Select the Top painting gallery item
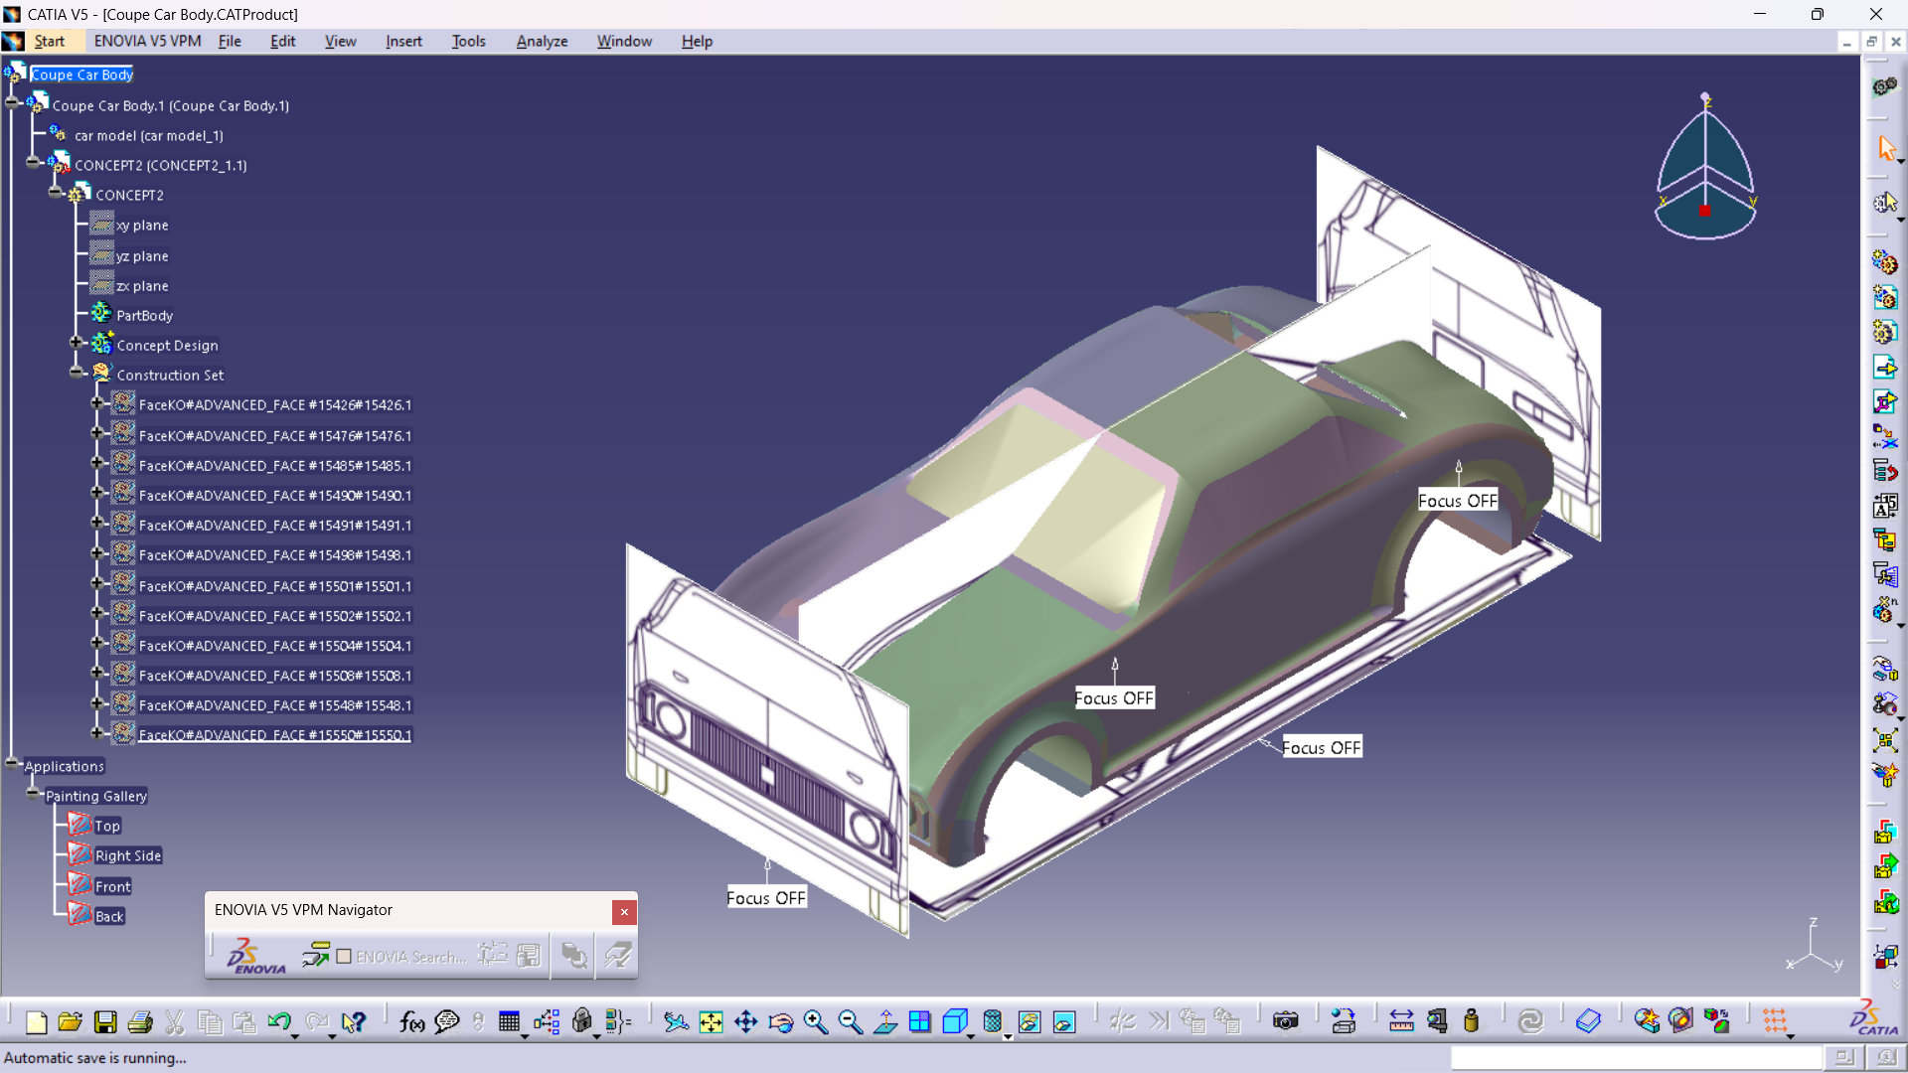 point(106,826)
